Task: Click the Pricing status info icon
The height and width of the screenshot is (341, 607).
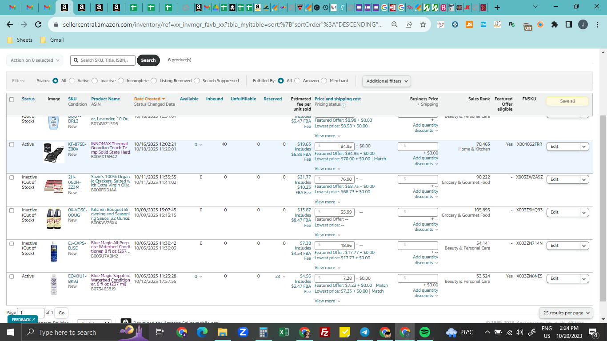Action: pos(344,105)
